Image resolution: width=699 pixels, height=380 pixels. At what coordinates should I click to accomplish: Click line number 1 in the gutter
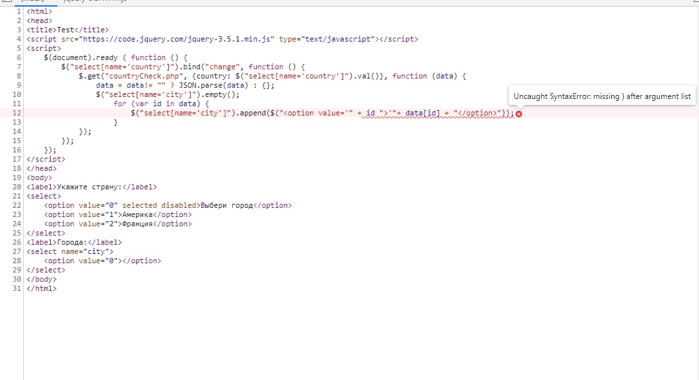click(x=18, y=11)
